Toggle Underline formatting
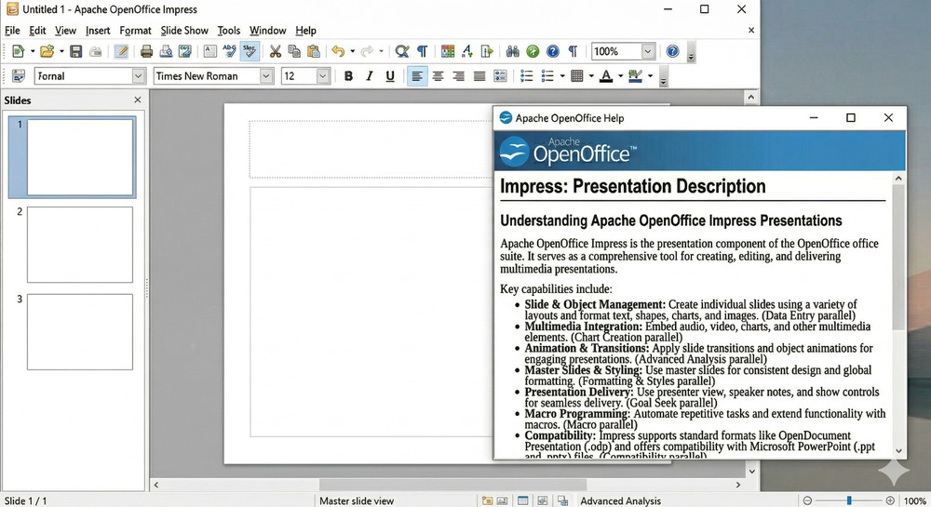Image resolution: width=931 pixels, height=507 pixels. point(390,76)
